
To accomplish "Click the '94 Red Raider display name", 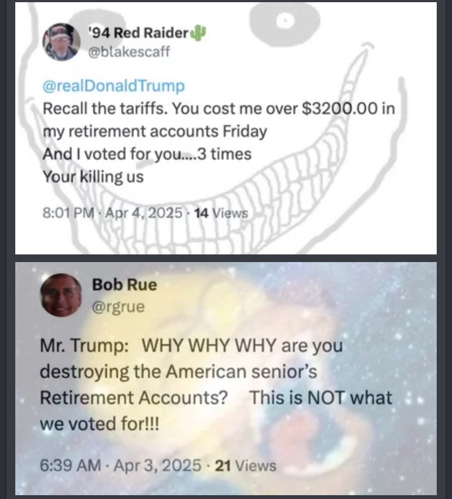I will [139, 33].
